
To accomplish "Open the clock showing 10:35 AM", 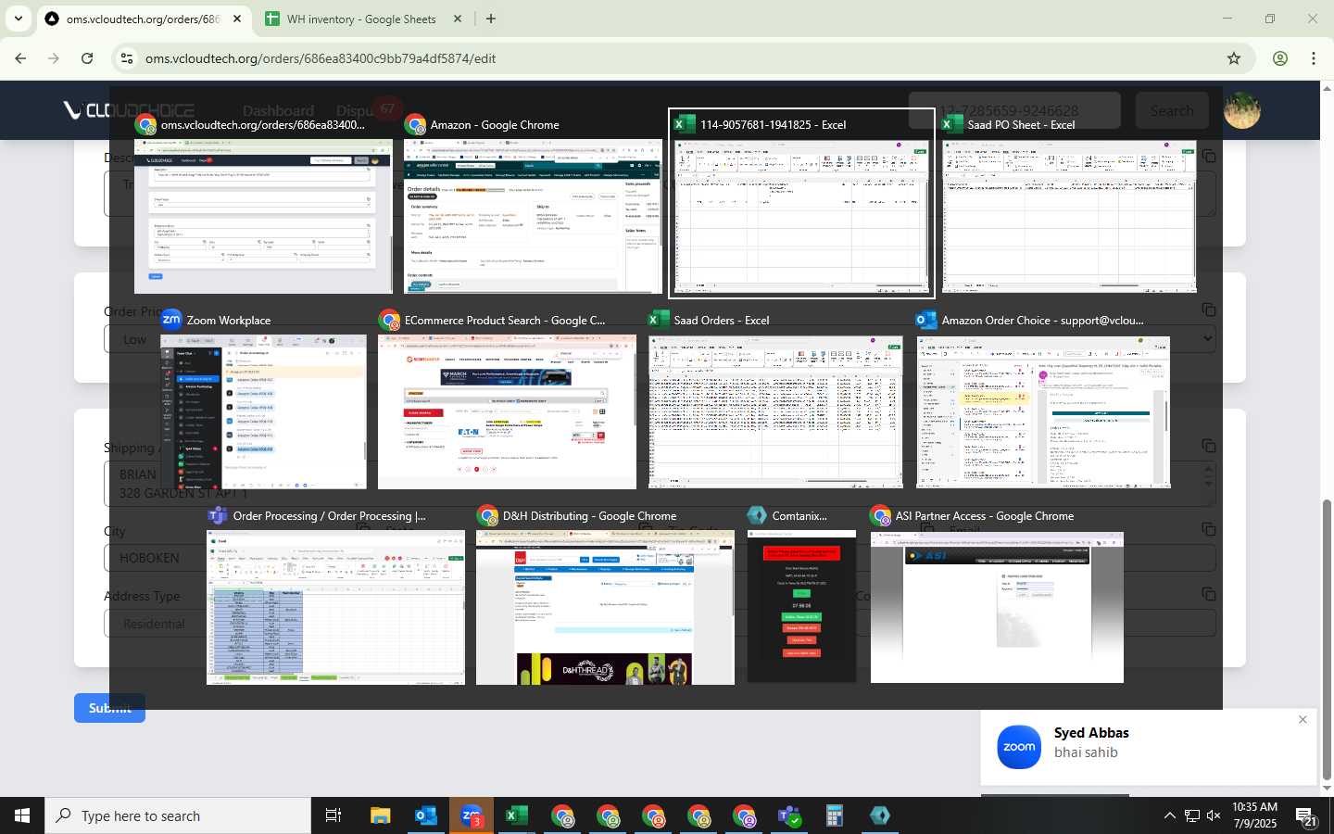I will coord(1254,815).
